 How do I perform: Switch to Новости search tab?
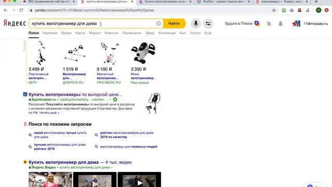coord(112,33)
